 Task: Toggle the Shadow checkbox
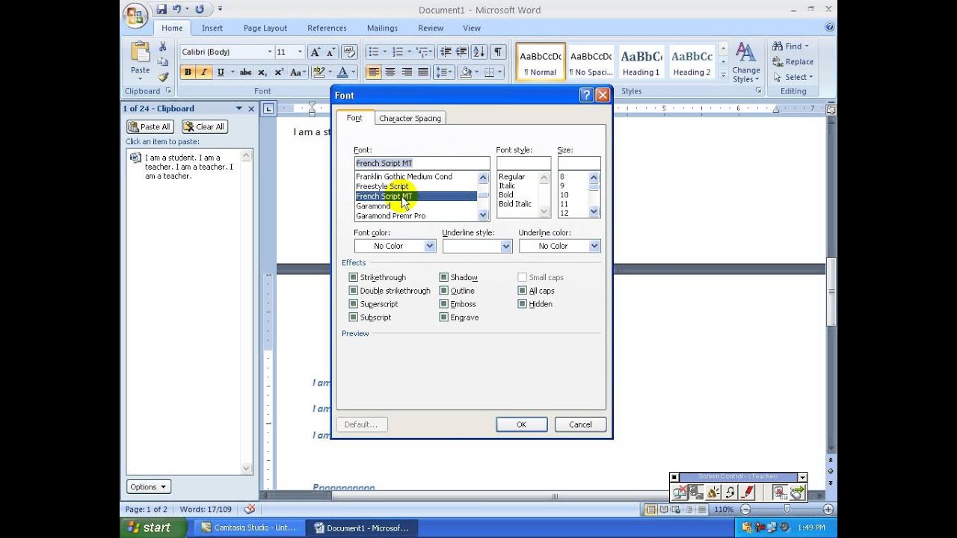point(444,277)
